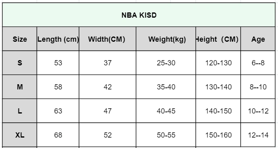Viewport: 278px width, 148px height.
Task: Click the Weight(kg) header cell
Action: point(166,39)
